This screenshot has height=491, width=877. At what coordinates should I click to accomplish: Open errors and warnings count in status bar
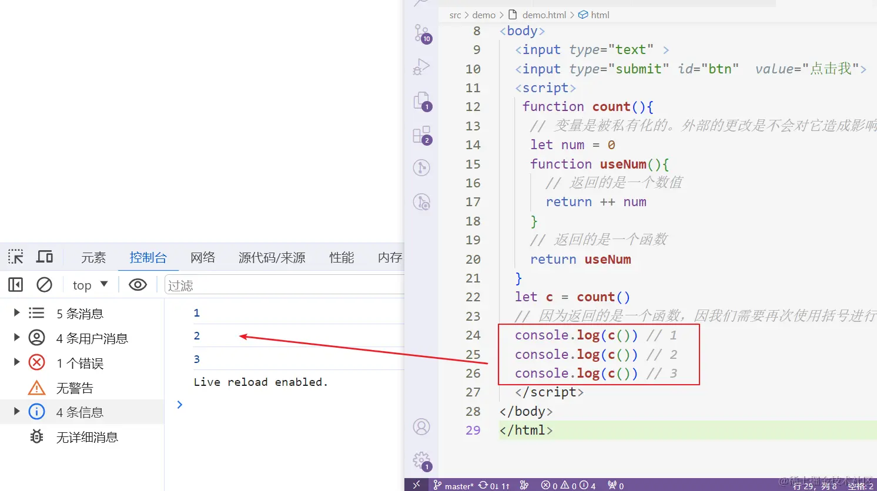pyautogui.click(x=568, y=486)
